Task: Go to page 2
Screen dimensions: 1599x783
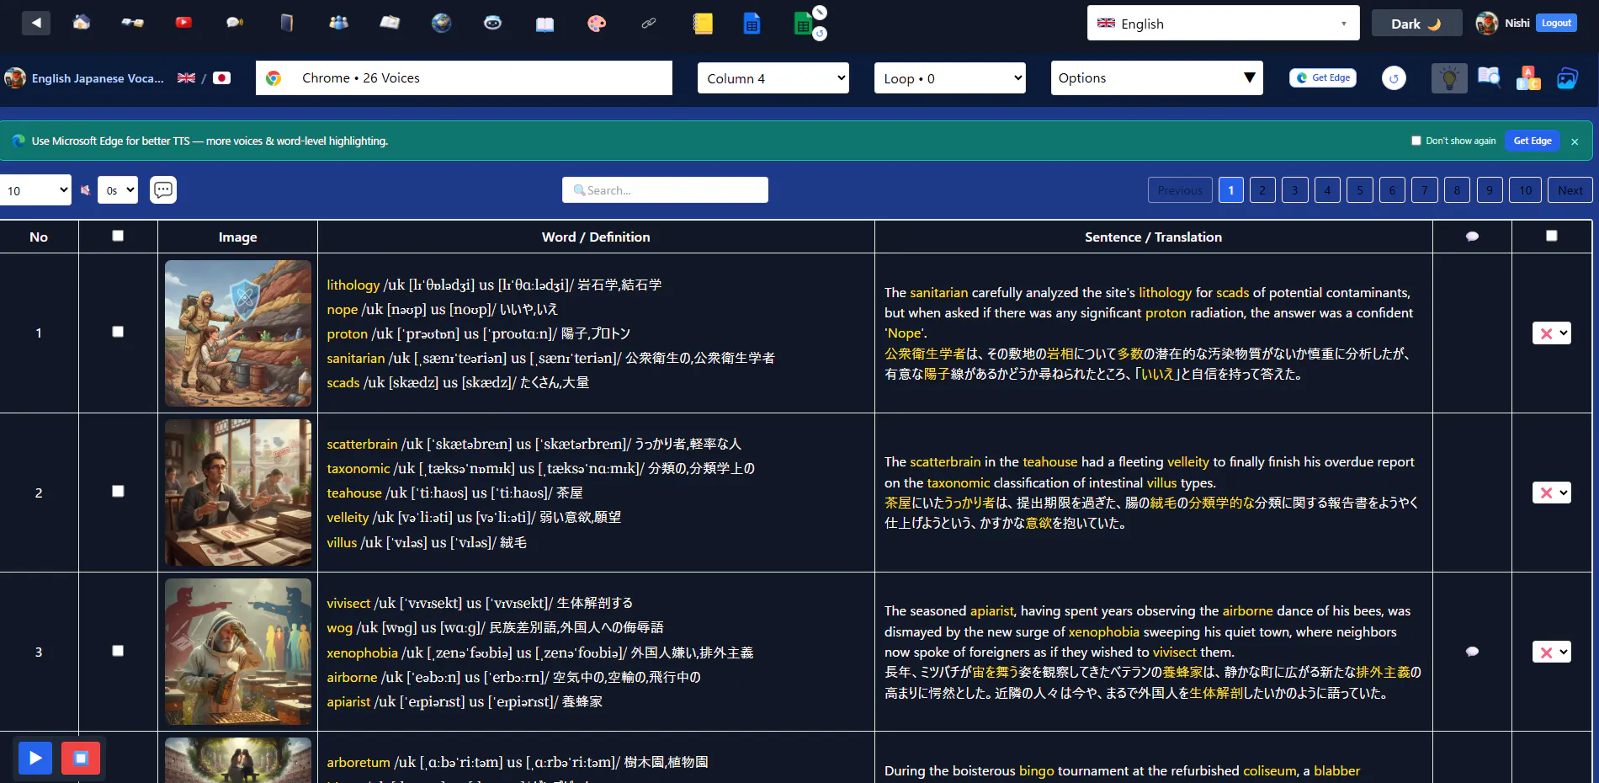Action: 1262,190
